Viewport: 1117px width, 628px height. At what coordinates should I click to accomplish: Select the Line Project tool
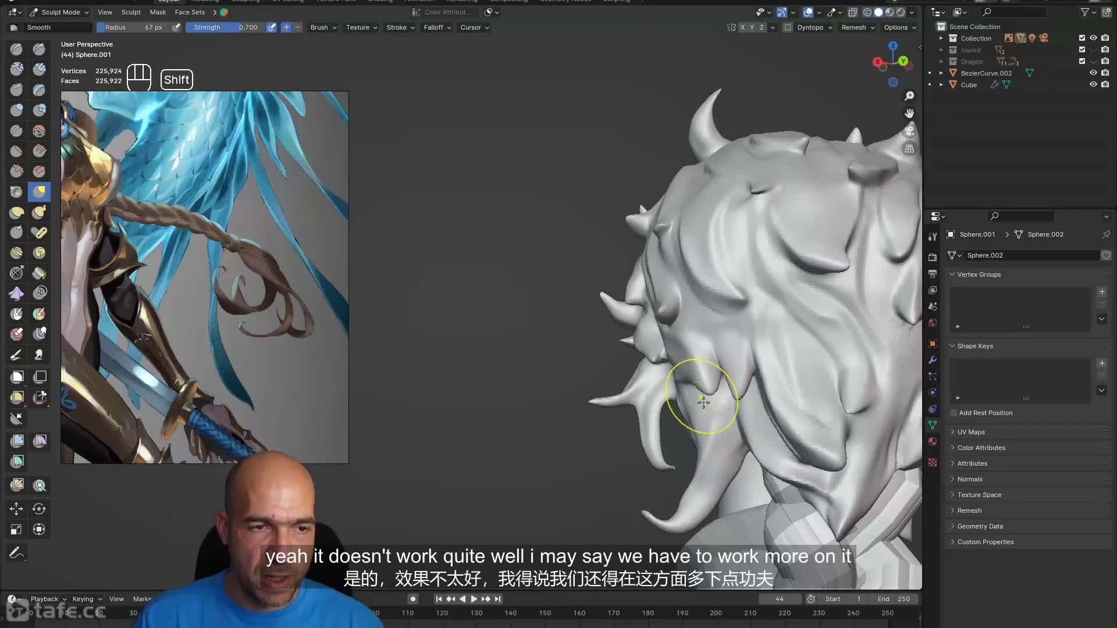(x=16, y=418)
